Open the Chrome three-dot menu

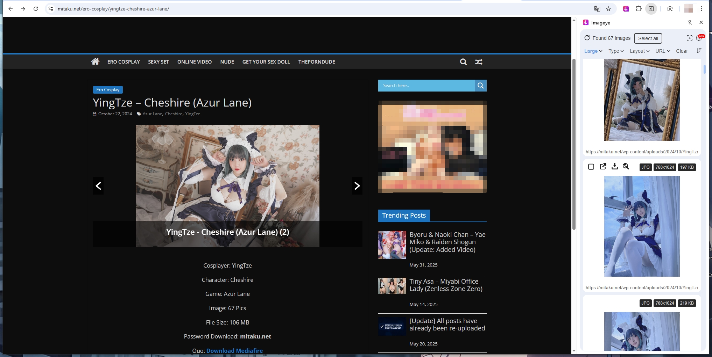702,9
